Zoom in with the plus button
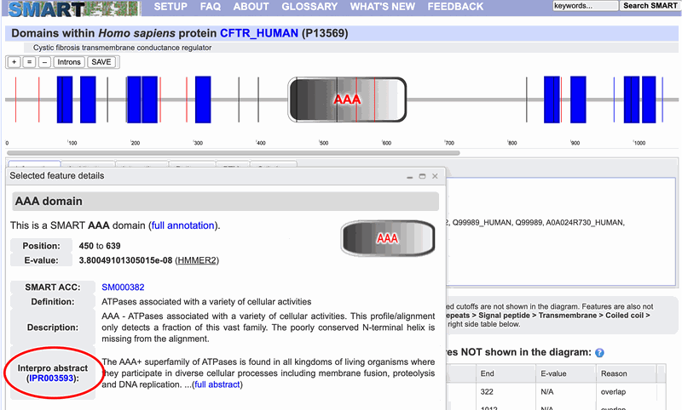The height and width of the screenshot is (410, 682). (14, 62)
